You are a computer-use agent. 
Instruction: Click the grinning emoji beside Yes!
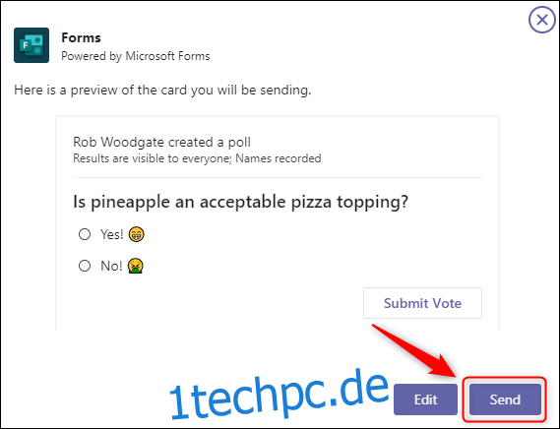click(x=136, y=235)
